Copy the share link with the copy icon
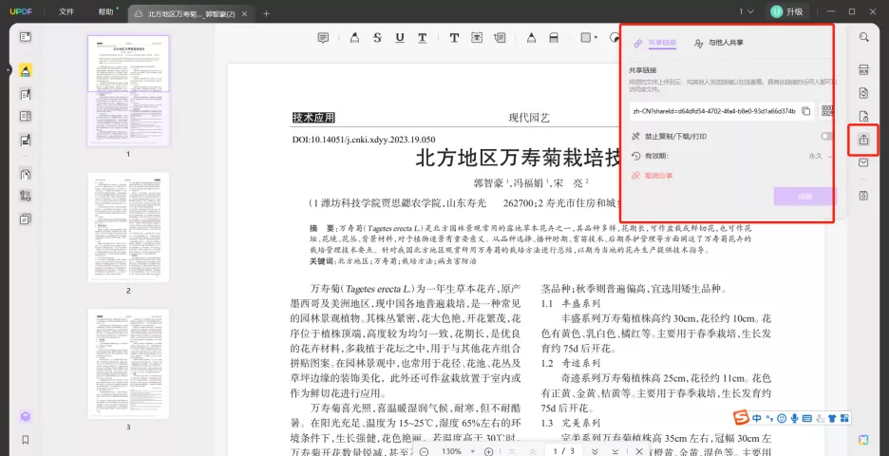Viewport: 889px width, 456px height. point(805,111)
